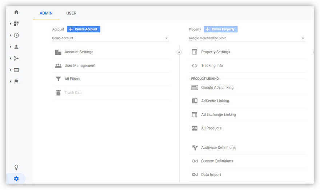Select the ADMIN tab
Screen dimensions: 320x190
tap(46, 13)
